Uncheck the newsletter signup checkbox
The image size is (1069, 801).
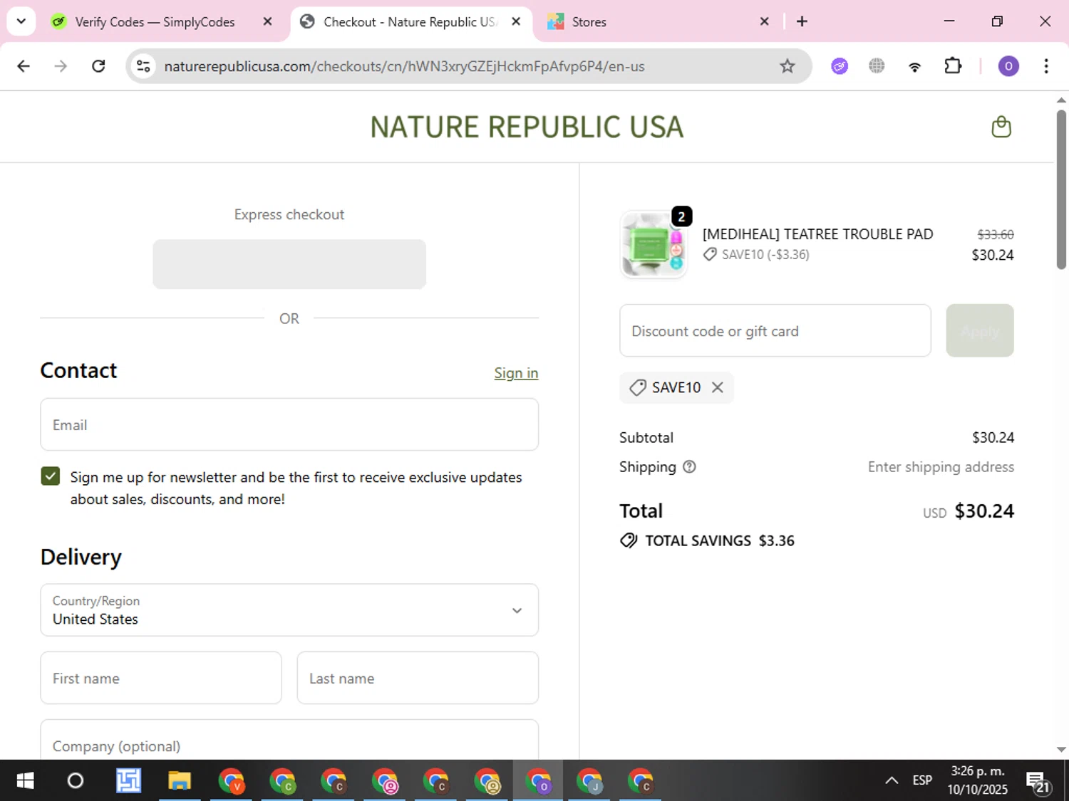click(51, 476)
